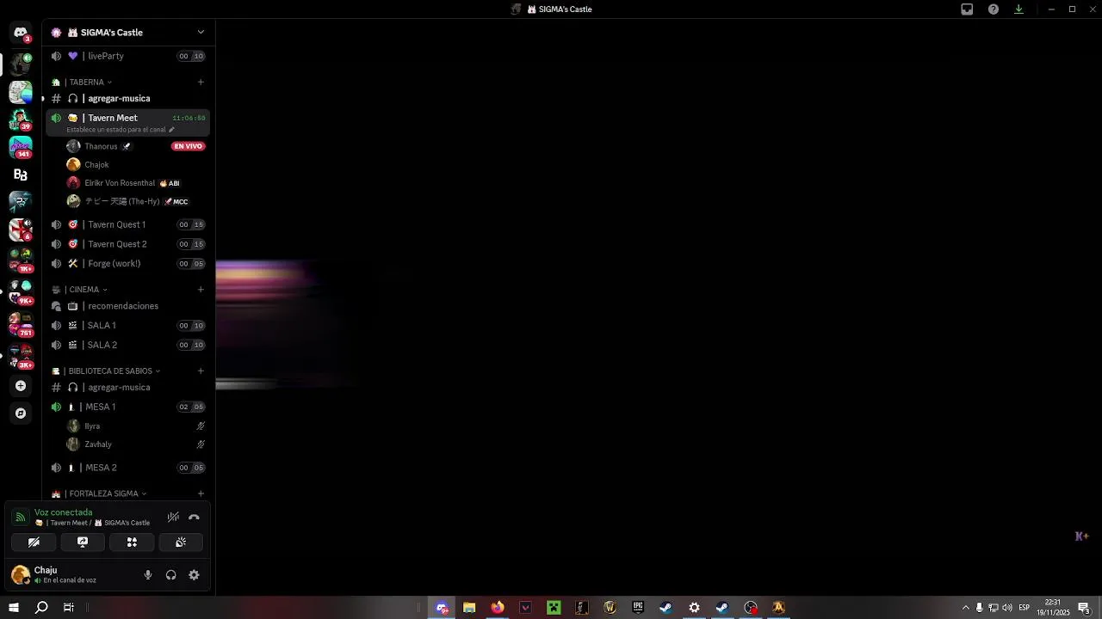The width and height of the screenshot is (1102, 619).
Task: Open the Discord inbox icon in title bar
Action: 967,9
